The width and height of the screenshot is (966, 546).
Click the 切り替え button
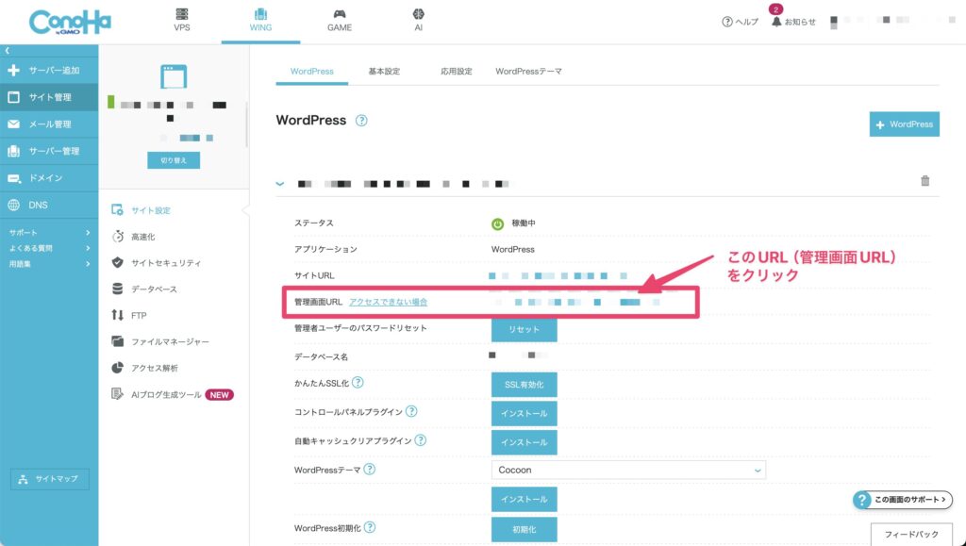click(174, 160)
